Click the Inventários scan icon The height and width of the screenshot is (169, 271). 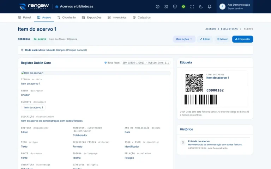[x=109, y=17]
